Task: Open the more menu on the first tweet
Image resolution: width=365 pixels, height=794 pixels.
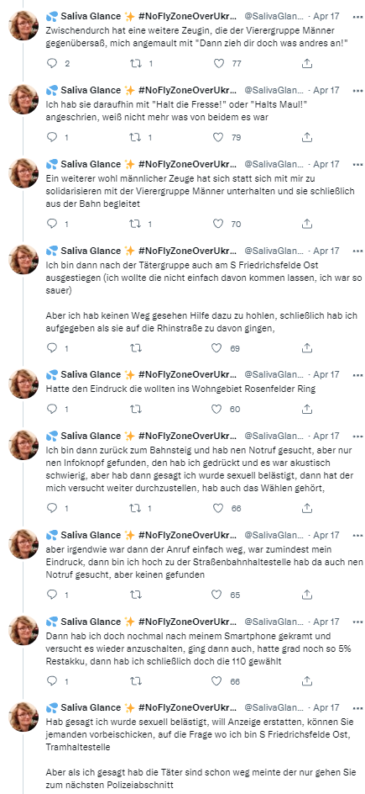Action: click(357, 16)
